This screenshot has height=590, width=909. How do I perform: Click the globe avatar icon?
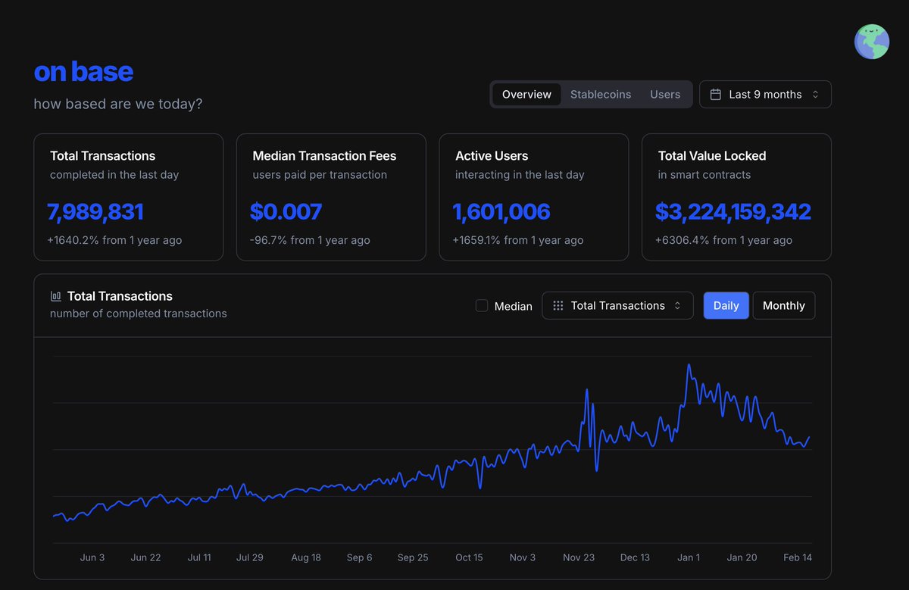pos(872,42)
